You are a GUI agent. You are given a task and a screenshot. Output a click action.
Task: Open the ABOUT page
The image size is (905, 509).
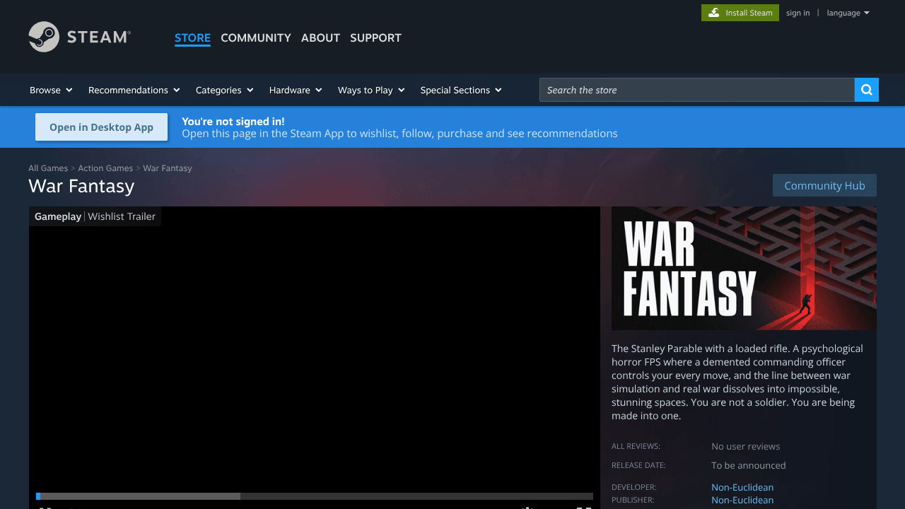(320, 37)
